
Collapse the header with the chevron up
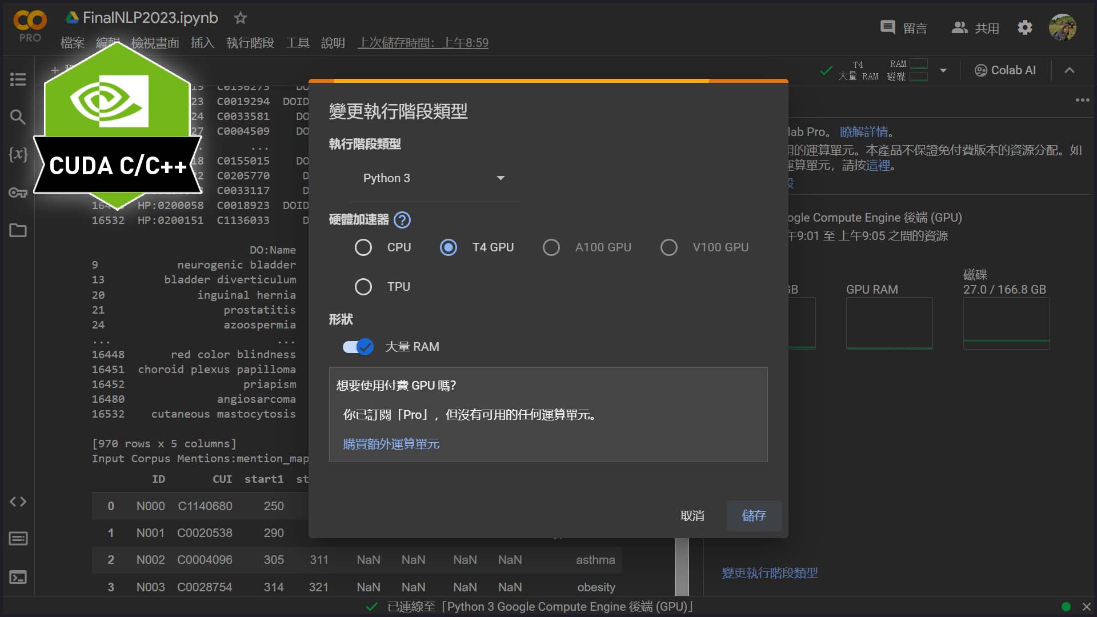[1070, 70]
